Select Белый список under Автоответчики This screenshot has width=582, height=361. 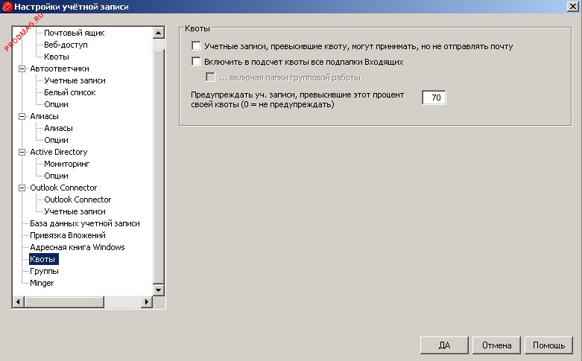coord(69,92)
